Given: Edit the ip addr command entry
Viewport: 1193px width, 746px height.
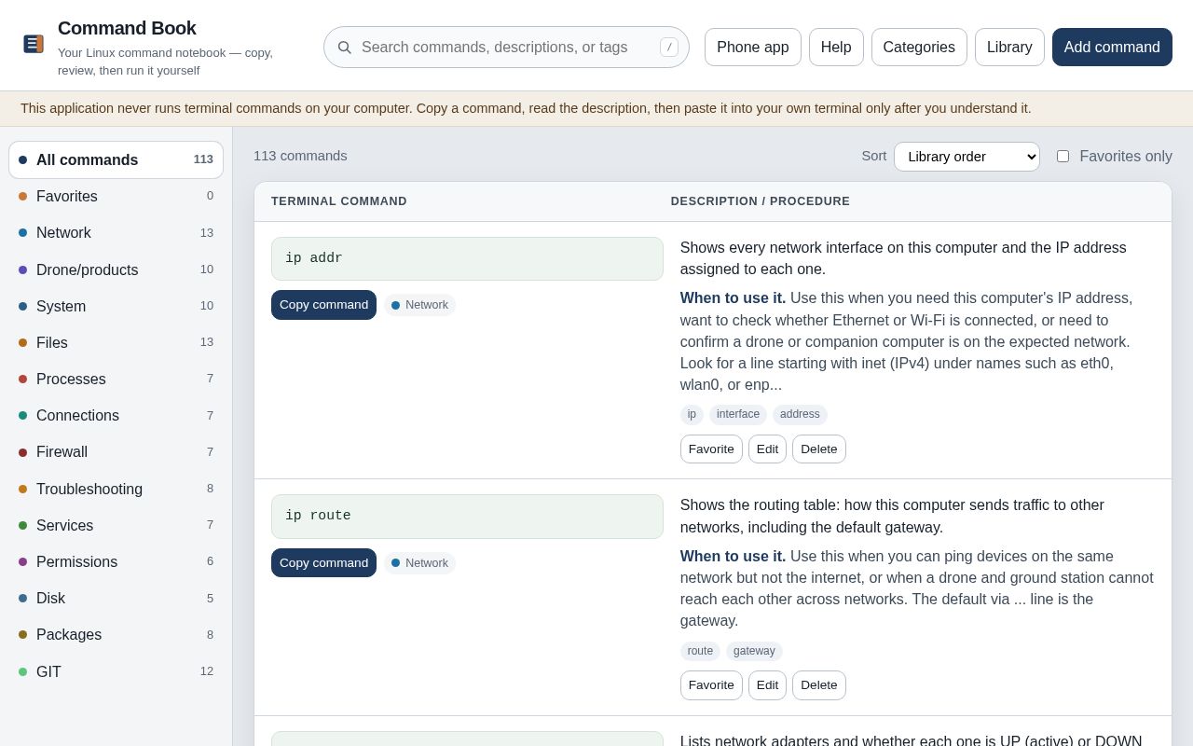Looking at the screenshot, I should coord(767,449).
